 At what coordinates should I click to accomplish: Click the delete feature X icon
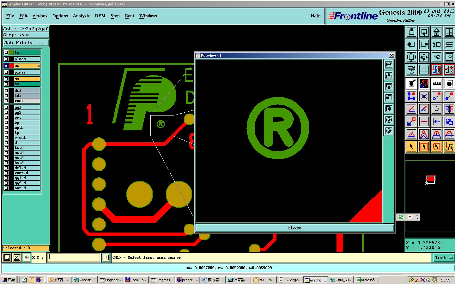point(424,96)
